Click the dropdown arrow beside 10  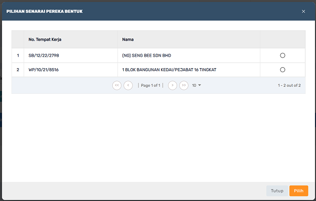click(200, 85)
